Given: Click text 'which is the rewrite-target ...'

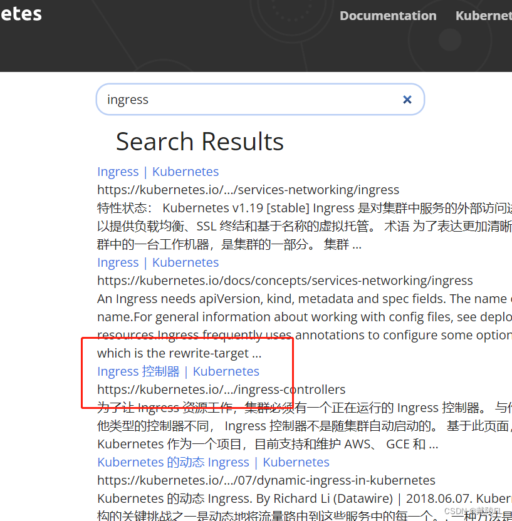Looking at the screenshot, I should (x=179, y=353).
